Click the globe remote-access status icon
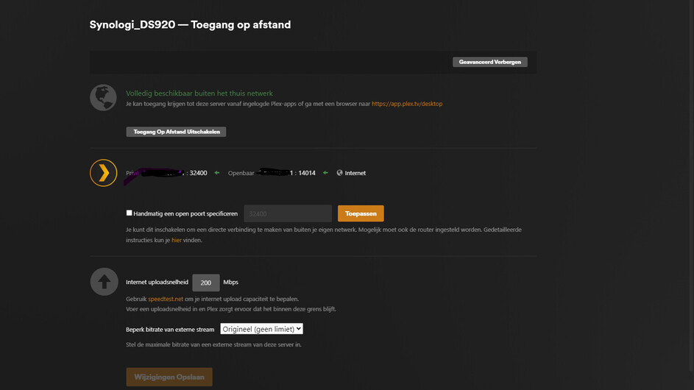This screenshot has height=390, width=694. [x=103, y=97]
